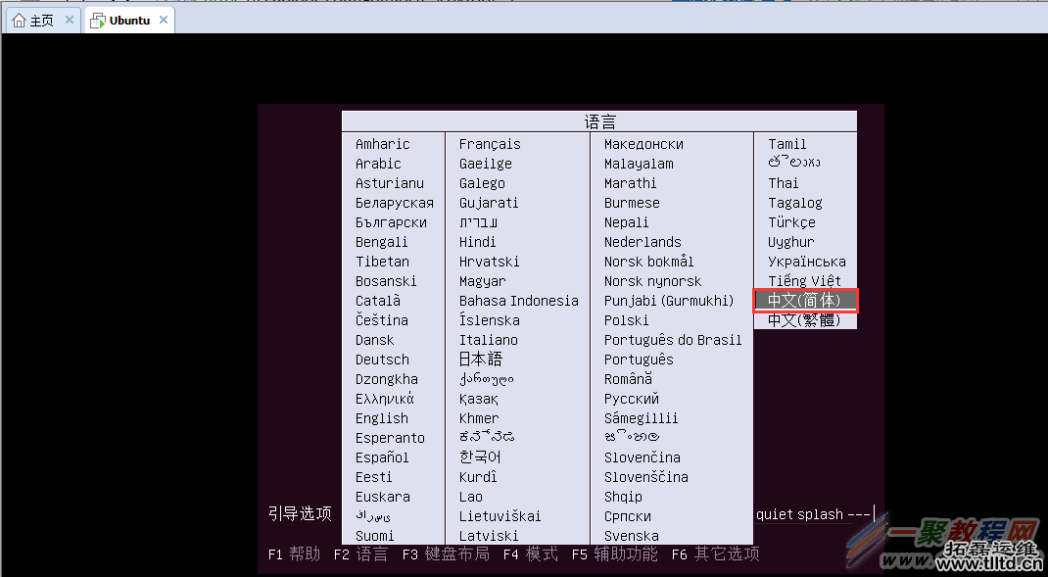Switch to the Ubuntu tab
The width and height of the screenshot is (1048, 577).
pos(129,18)
